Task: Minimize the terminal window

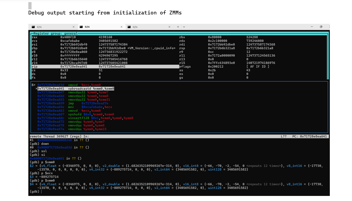Action: coord(312,27)
